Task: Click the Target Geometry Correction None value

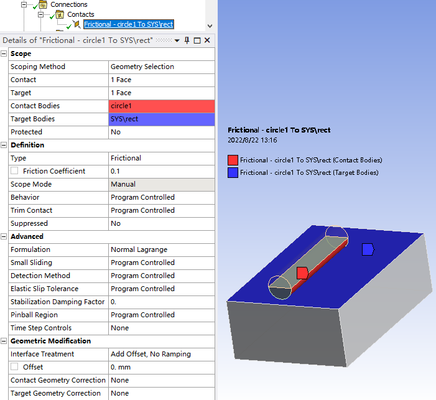Action: click(x=162, y=394)
